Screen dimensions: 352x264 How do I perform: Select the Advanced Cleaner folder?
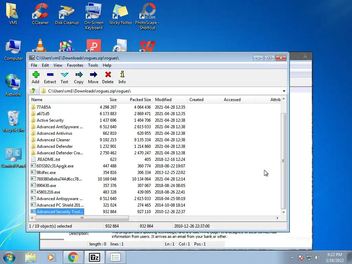[x=53, y=140]
